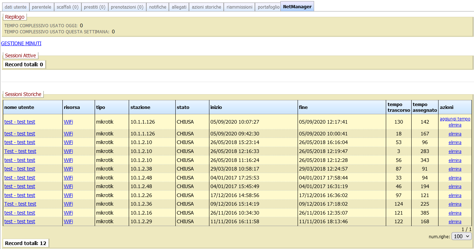The height and width of the screenshot is (249, 474).
Task: Click the Sessioni Attive section header
Action: coord(20,56)
